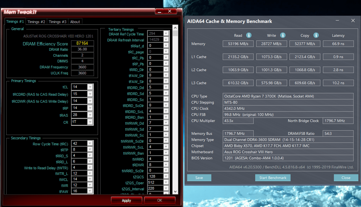Minimize the Mem TweakIt window
Viewport: 361px width, 207px height.
click(x=159, y=11)
